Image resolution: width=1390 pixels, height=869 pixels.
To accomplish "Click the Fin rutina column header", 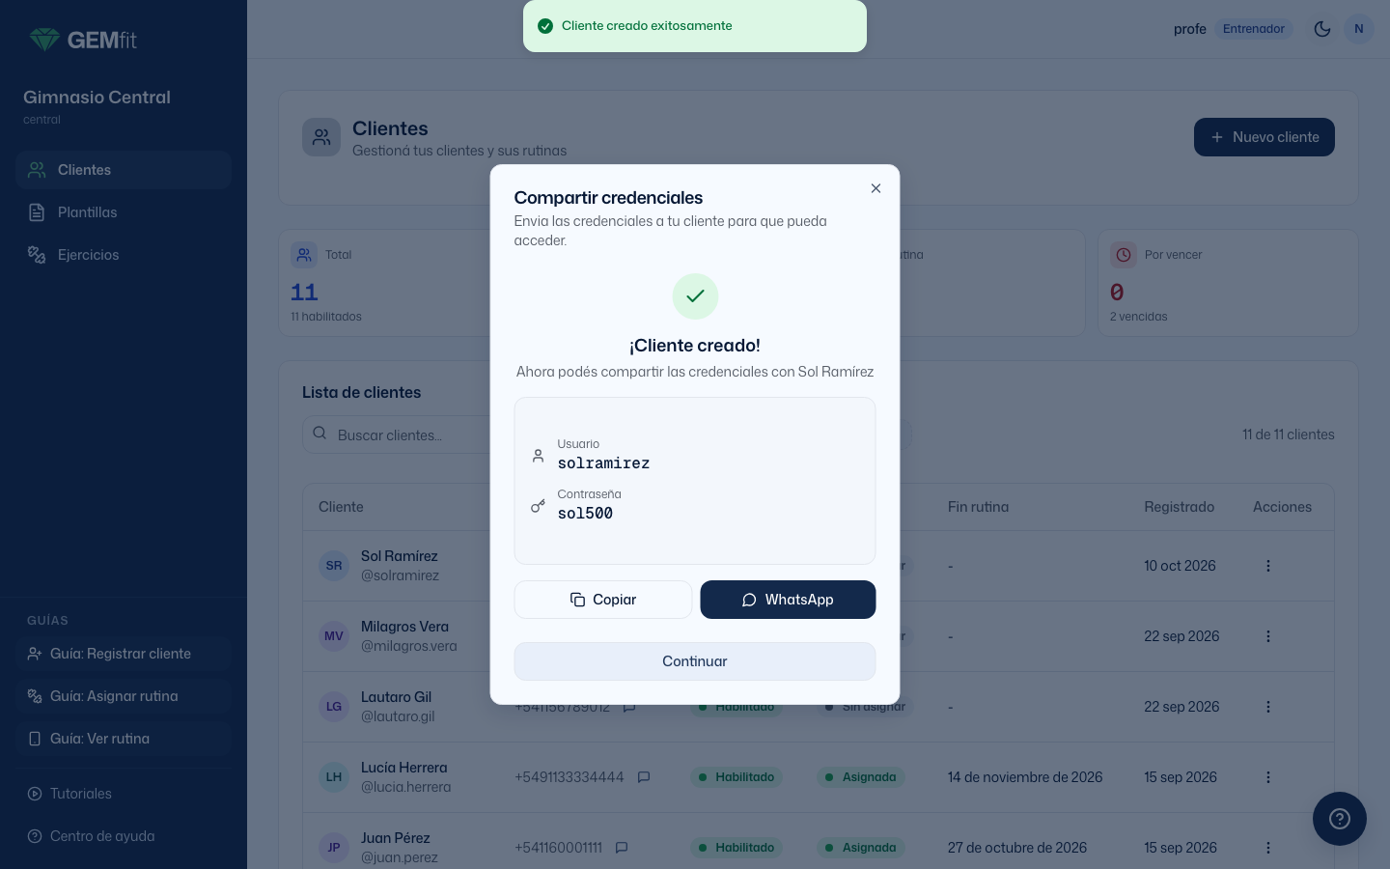I will (x=978, y=507).
